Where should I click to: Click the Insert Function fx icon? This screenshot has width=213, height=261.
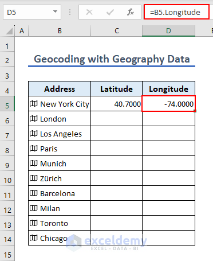[x=131, y=12]
